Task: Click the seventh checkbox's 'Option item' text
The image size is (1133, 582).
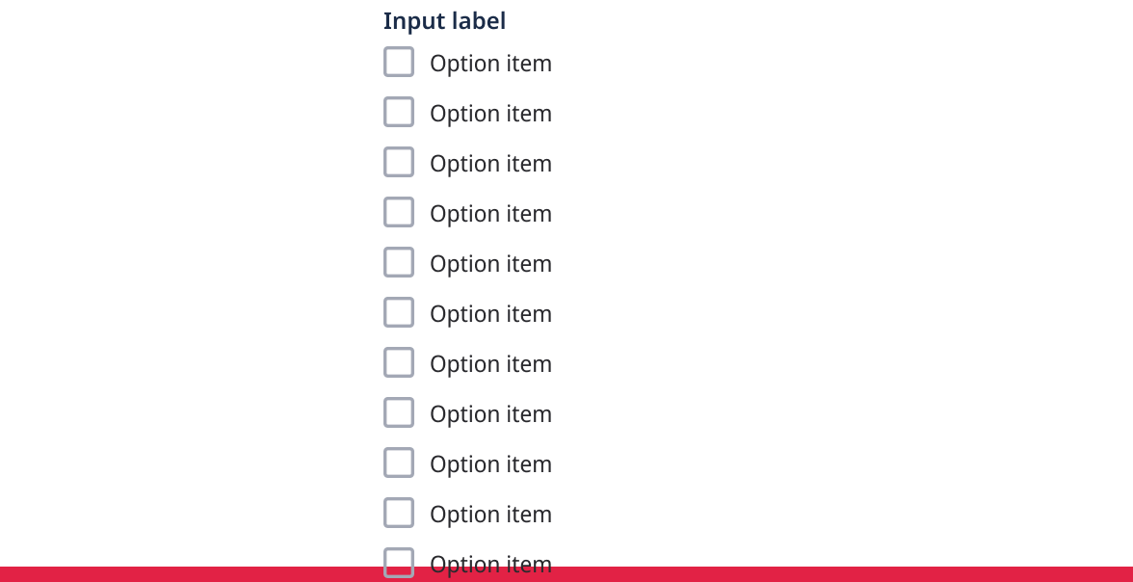Action: [x=490, y=364]
